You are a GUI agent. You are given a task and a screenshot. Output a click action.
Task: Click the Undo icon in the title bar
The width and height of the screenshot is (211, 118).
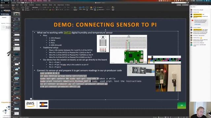point(29,3)
